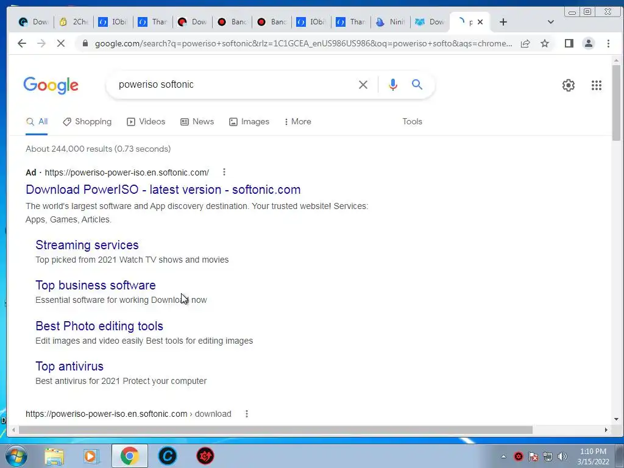Open Windows Explorer from the taskbar

tap(54, 456)
